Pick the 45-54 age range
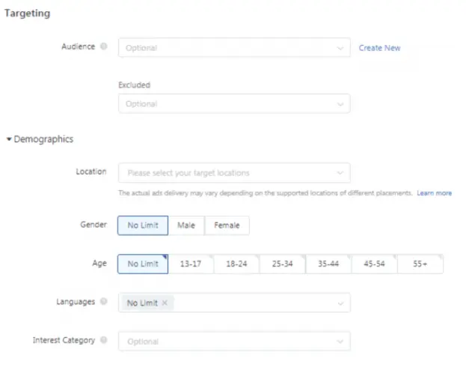This screenshot has height=373, width=466. click(x=374, y=264)
